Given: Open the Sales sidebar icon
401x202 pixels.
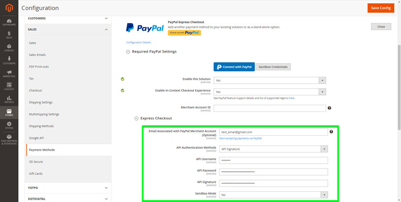Looking at the screenshot, I should (9, 35).
